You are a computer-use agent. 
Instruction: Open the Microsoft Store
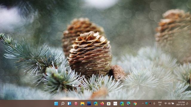(x=109, y=103)
